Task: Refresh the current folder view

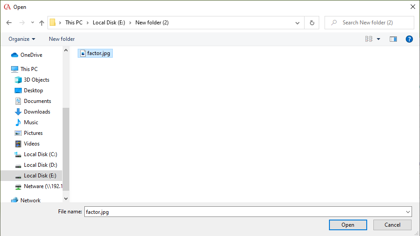Action: coord(312,23)
